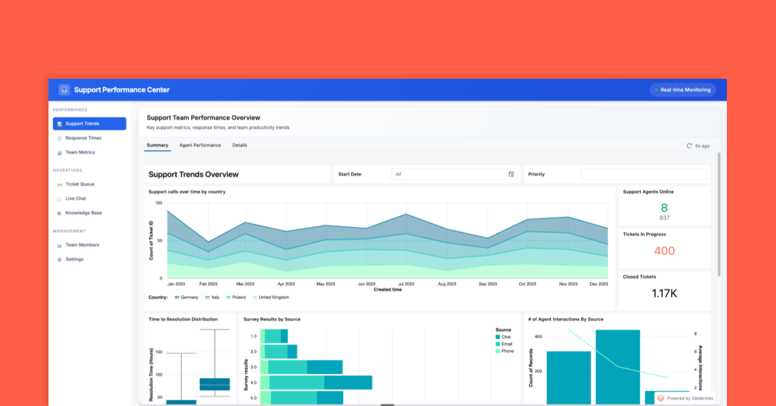Switch to the Agent Performance tab
The height and width of the screenshot is (406, 776).
point(200,145)
